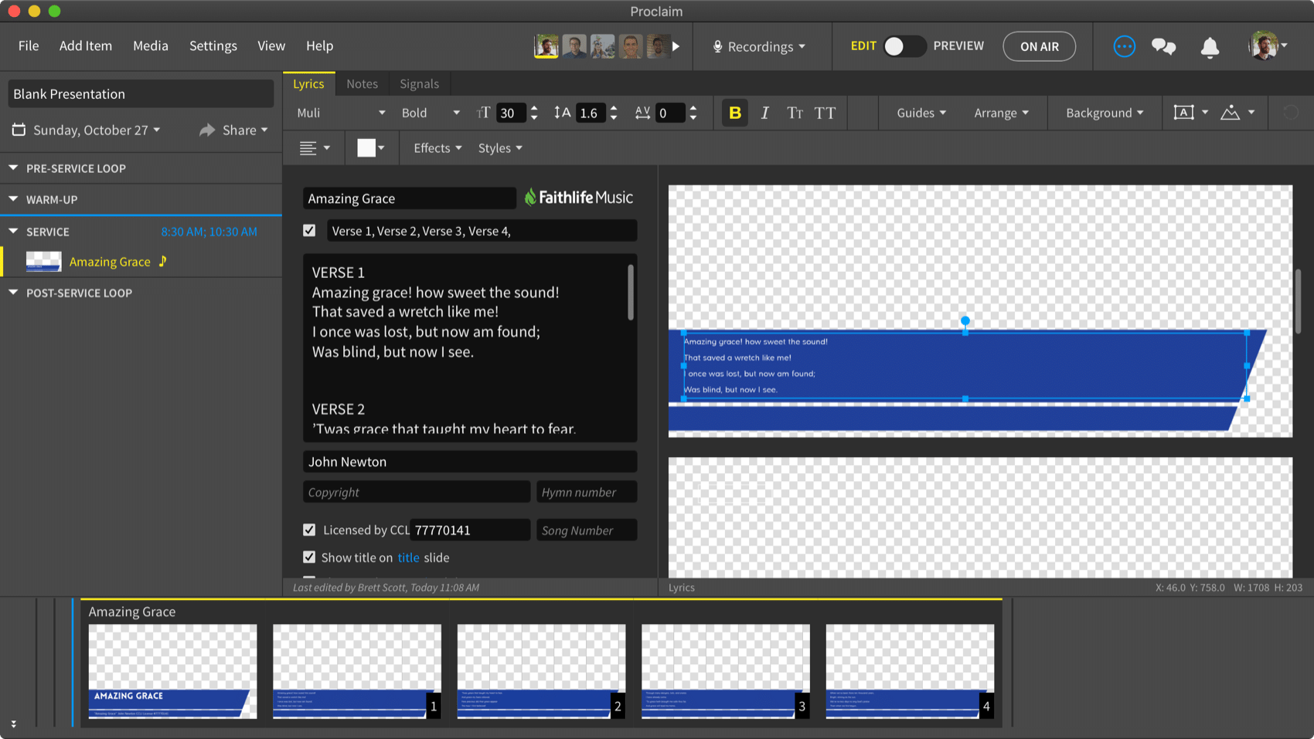
Task: Open the user profile avatar menu
Action: click(x=1268, y=46)
